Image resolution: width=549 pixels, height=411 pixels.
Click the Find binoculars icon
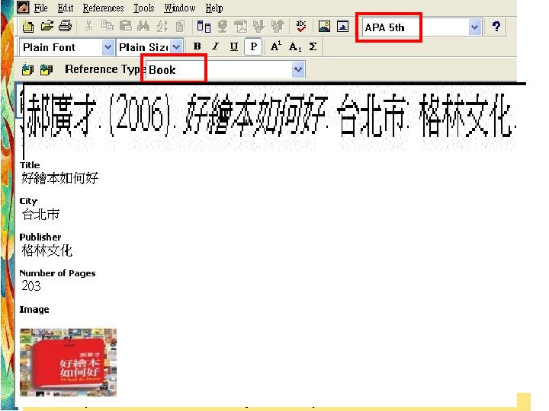pos(143,26)
